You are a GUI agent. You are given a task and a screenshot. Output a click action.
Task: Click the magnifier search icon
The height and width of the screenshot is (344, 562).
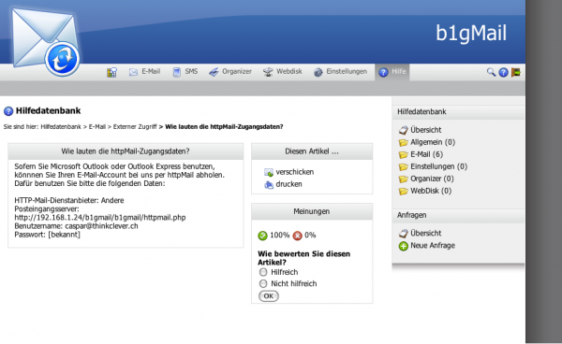click(x=491, y=73)
